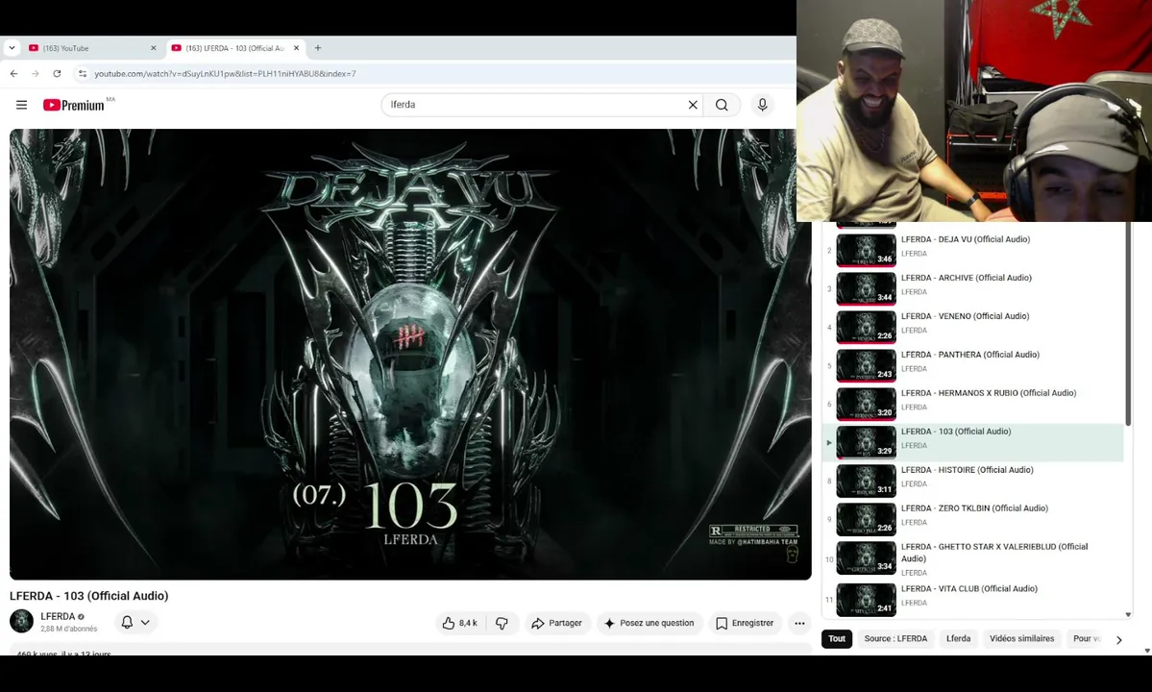Dislike the video with thumbs down
Viewport: 1152px width, 692px height.
[502, 623]
